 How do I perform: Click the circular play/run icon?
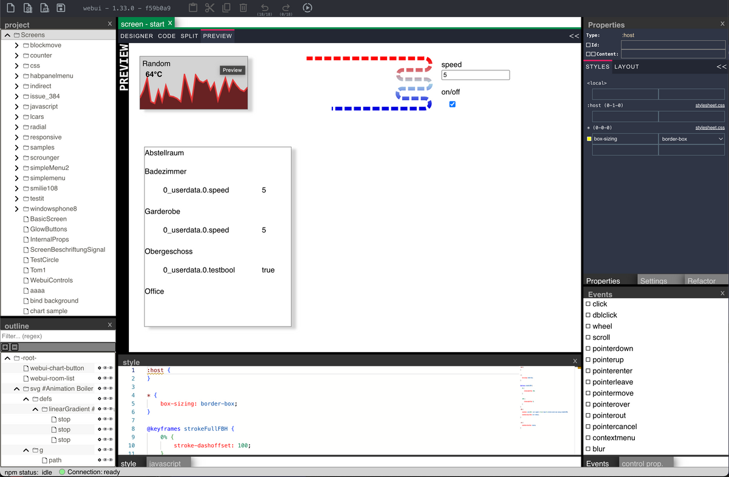tap(307, 8)
